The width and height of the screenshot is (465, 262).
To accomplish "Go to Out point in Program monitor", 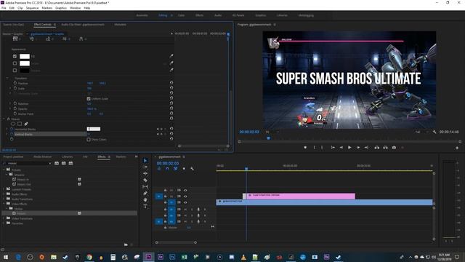I will pyautogui.click(x=366, y=147).
